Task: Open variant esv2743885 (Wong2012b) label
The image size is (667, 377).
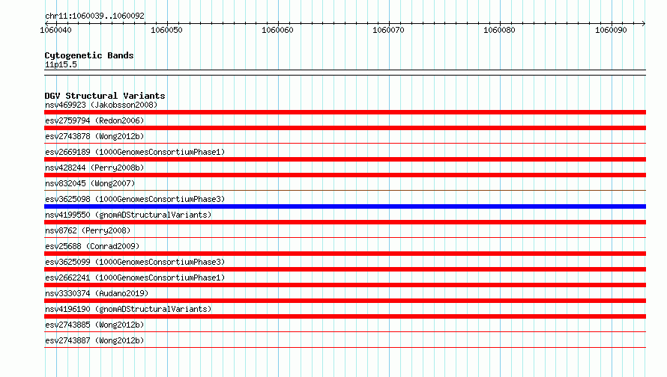Action: (x=94, y=325)
